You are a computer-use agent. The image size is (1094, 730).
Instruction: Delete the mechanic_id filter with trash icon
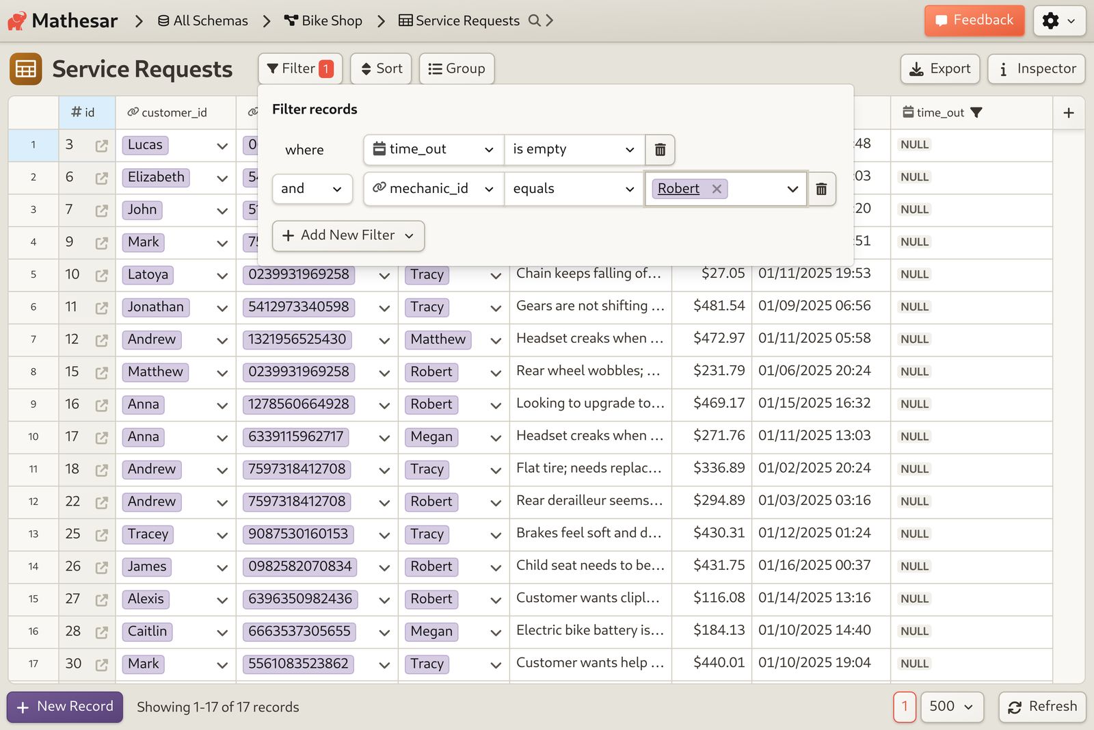[x=821, y=189]
